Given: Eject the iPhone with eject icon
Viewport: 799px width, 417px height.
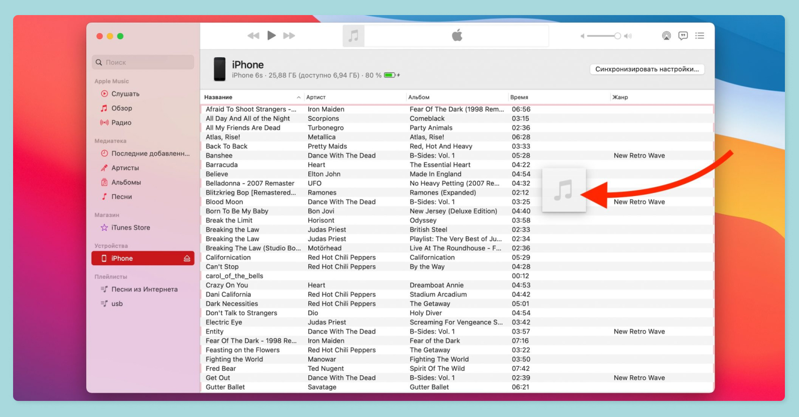Looking at the screenshot, I should [x=187, y=258].
